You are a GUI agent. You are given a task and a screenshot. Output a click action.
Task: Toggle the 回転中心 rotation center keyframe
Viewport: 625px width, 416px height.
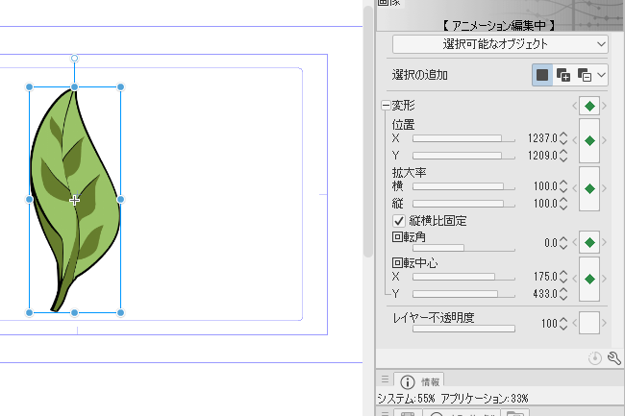589,278
